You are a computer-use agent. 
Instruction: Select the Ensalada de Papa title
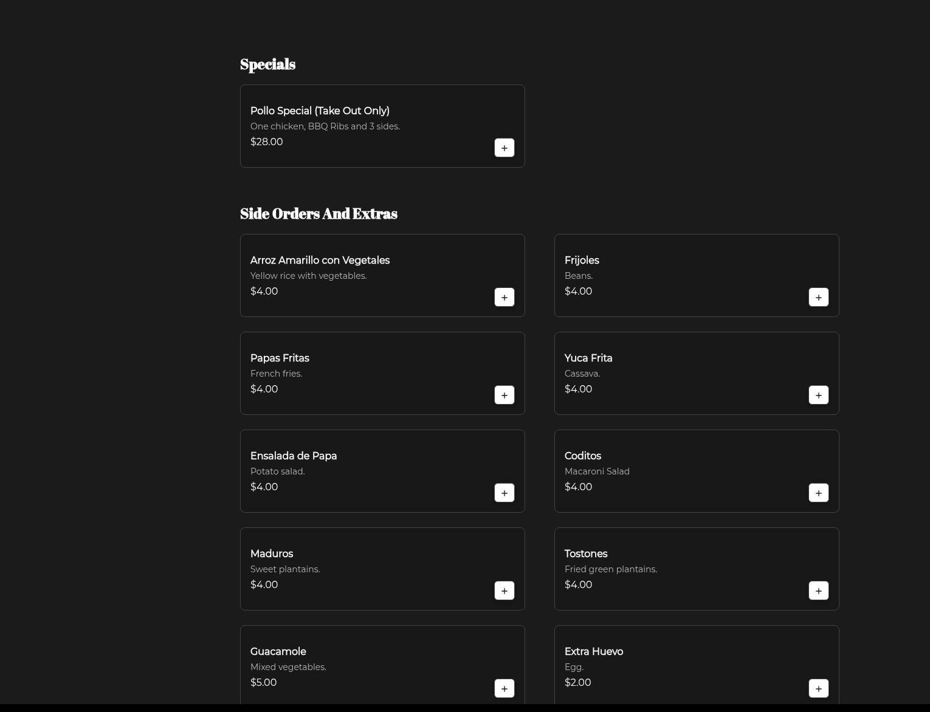tap(294, 456)
